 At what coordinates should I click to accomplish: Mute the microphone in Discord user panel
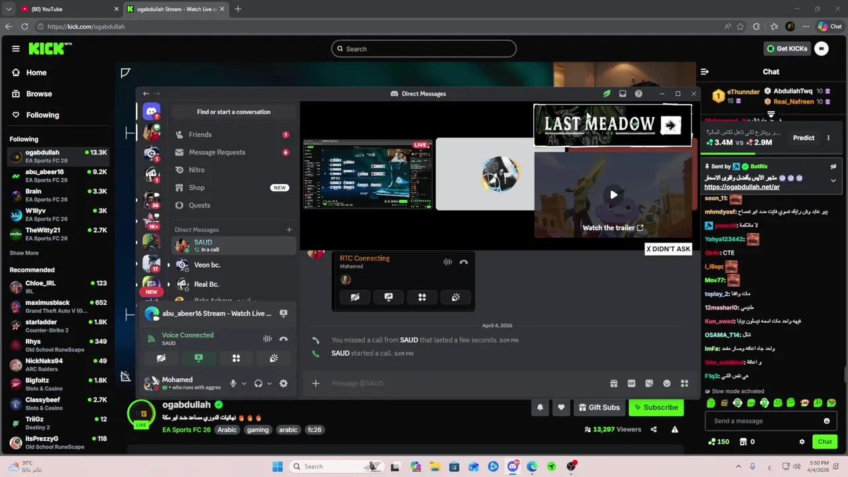click(x=233, y=383)
